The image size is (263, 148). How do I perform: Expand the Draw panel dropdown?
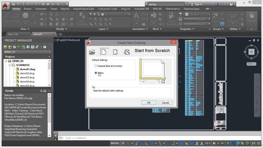point(25,29)
